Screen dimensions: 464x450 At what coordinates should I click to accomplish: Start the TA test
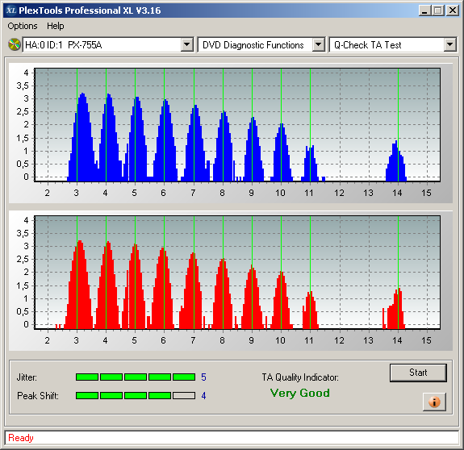(x=418, y=373)
